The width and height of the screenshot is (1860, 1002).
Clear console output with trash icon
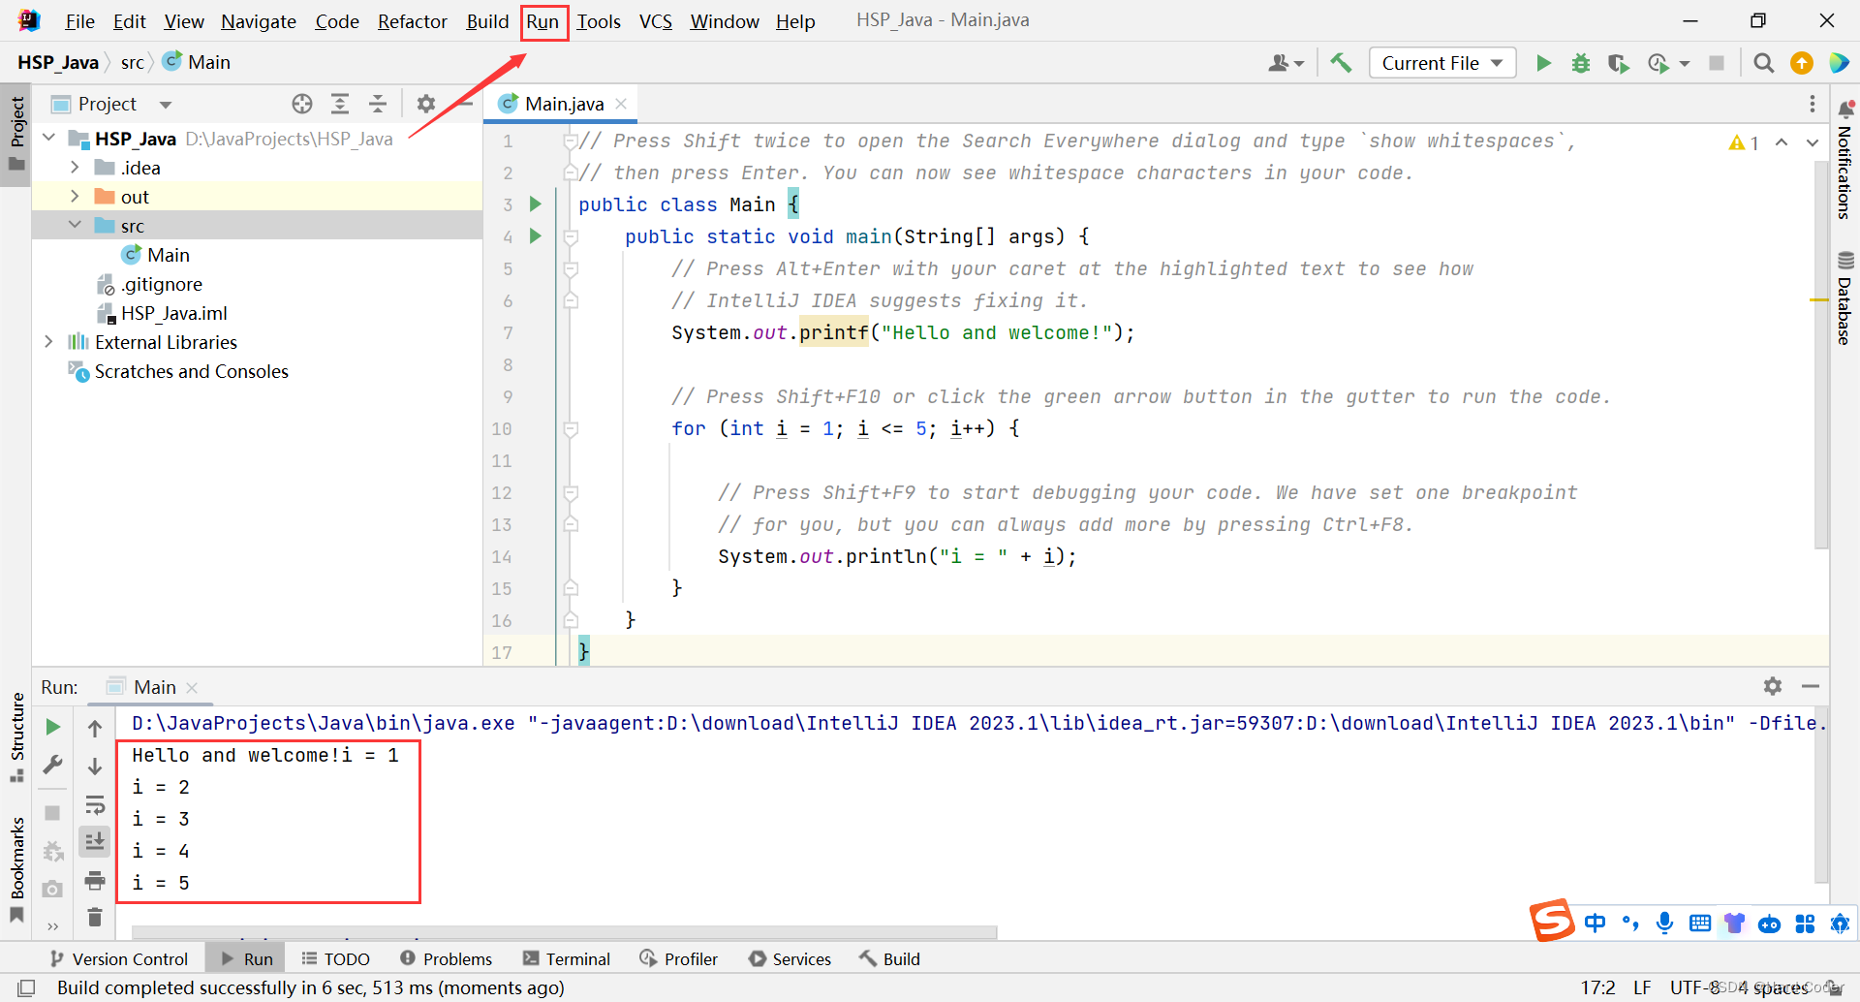95,917
